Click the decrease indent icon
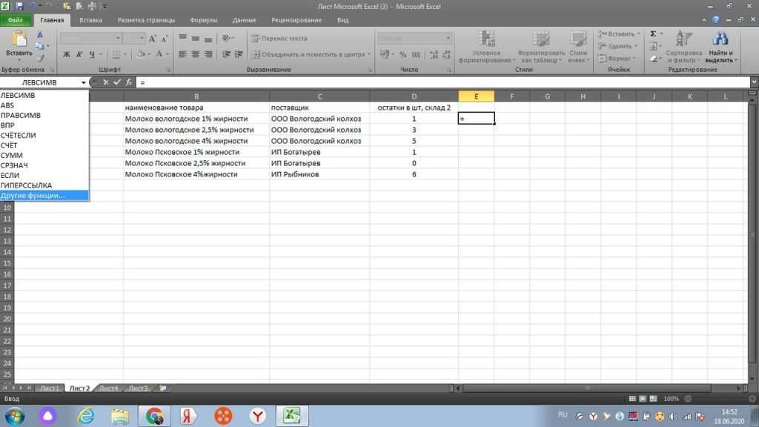 (226, 55)
